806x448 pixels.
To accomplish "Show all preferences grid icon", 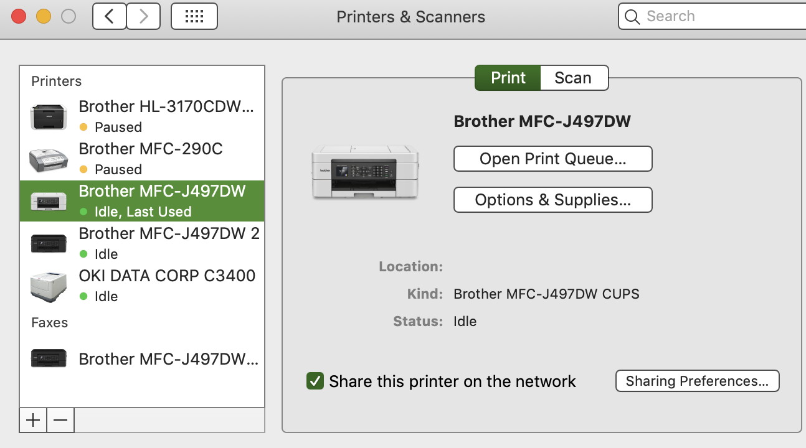I will (x=194, y=16).
